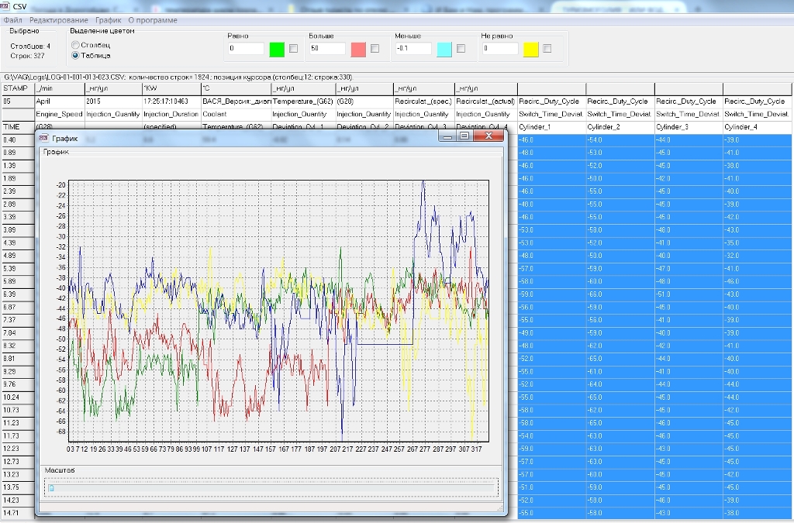Open the Файл menu
The height and width of the screenshot is (523, 794).
pos(12,20)
